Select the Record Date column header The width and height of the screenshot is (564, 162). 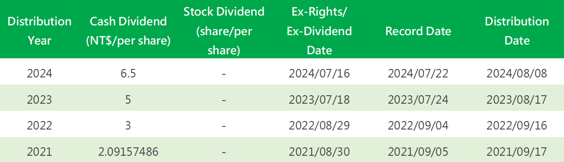pos(418,31)
